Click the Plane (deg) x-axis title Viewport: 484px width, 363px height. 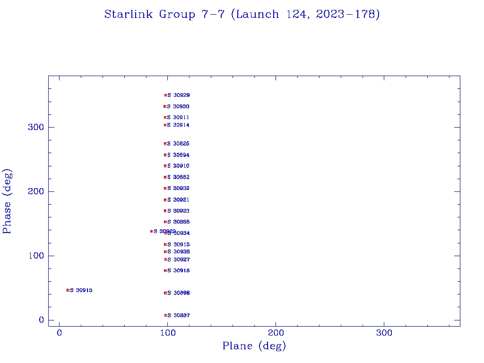pyautogui.click(x=254, y=346)
